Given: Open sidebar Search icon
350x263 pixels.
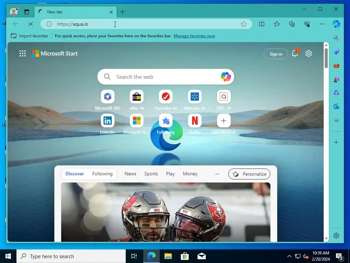Looking at the screenshot, I should (336, 38).
